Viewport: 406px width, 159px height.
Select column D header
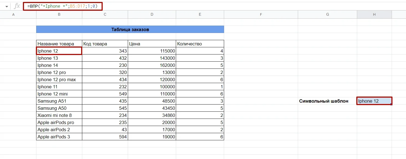152,15
